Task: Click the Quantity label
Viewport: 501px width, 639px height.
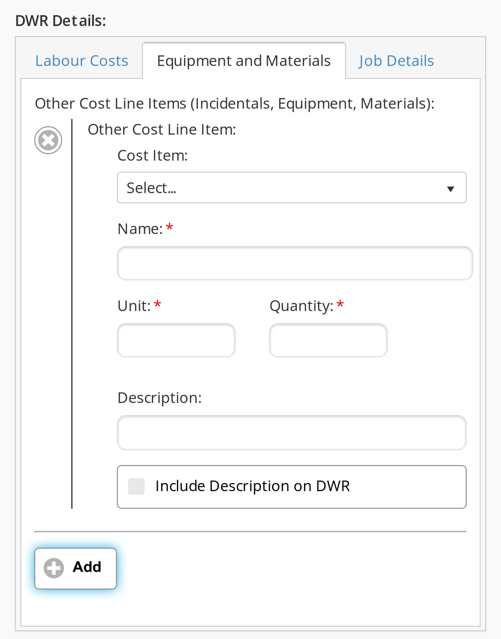Action: pos(302,306)
